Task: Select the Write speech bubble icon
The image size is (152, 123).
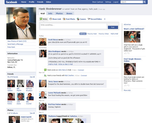Action: click(41, 19)
